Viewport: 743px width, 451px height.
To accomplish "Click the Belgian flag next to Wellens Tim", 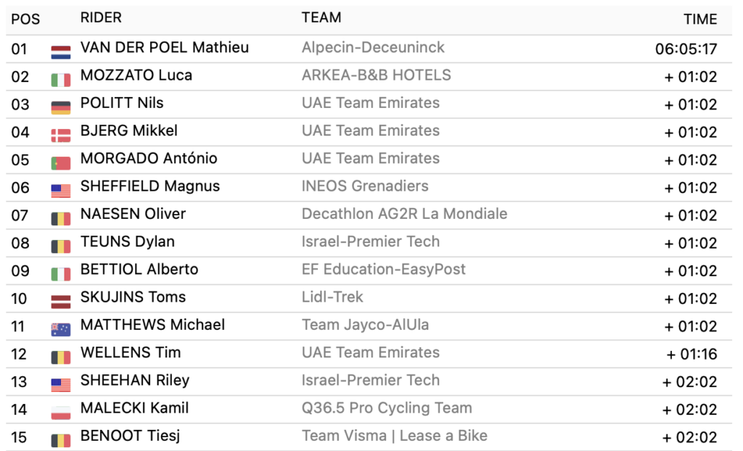I will (x=60, y=357).
